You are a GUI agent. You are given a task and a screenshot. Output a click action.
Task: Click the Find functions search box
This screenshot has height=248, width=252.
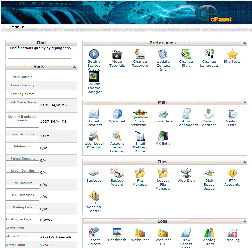point(39,55)
